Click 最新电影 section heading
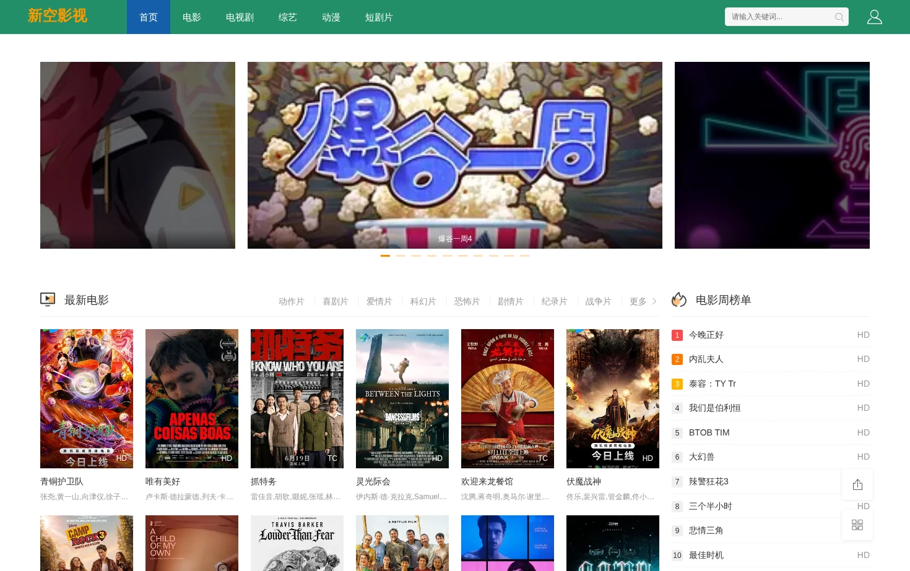This screenshot has width=910, height=571. coord(87,300)
